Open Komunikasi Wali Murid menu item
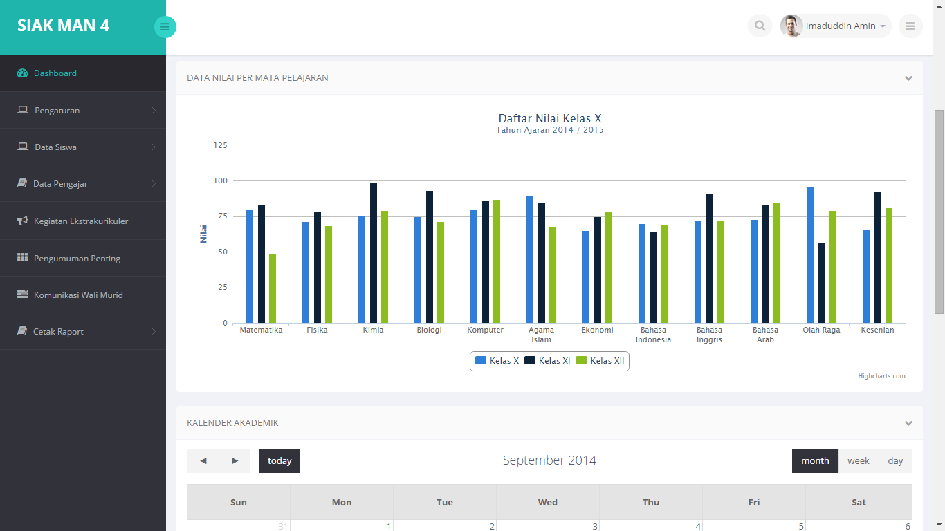Viewport: 945px width, 531px height. 78,295
